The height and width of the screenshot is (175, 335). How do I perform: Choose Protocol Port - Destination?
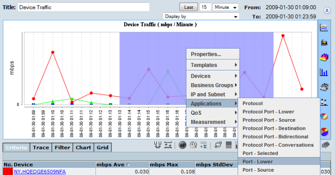(279, 128)
